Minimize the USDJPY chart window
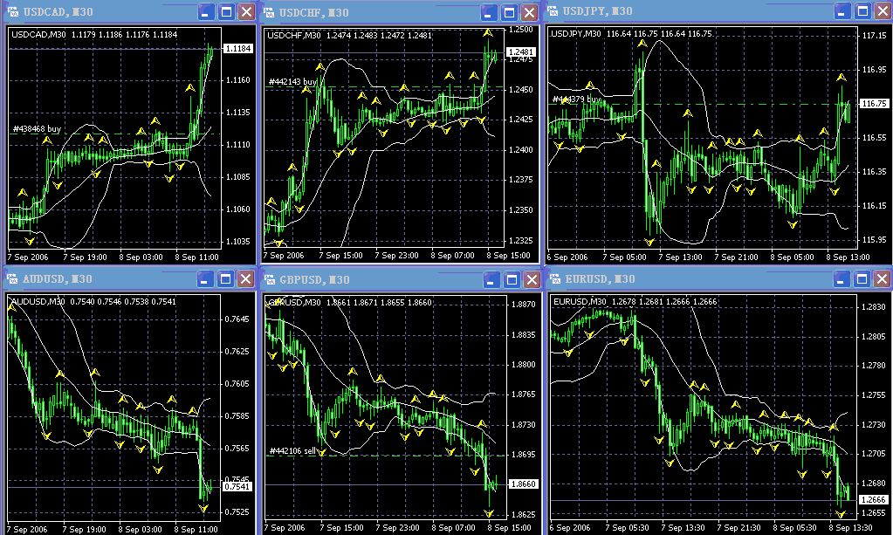This screenshot has height=535, width=893. 843,10
